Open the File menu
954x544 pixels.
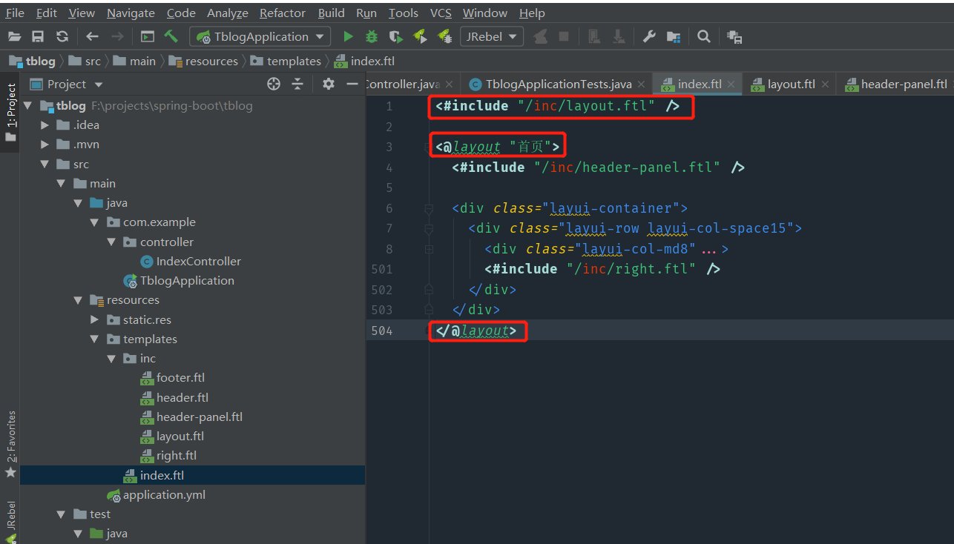pos(15,13)
